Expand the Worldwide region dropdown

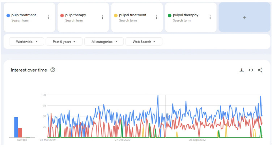tap(26, 42)
